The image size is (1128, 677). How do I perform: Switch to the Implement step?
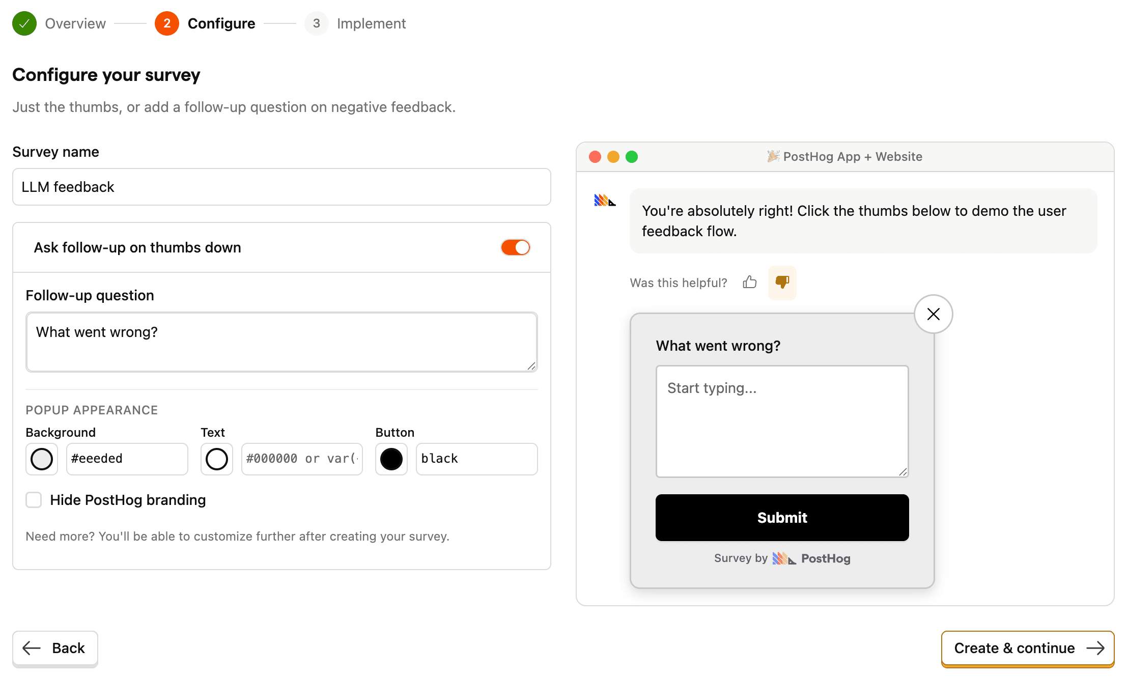click(371, 23)
